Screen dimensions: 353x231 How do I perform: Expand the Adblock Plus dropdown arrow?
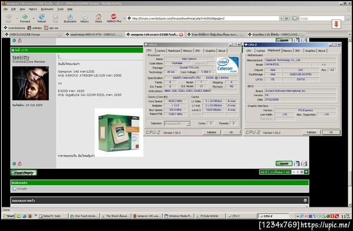pos(124,18)
